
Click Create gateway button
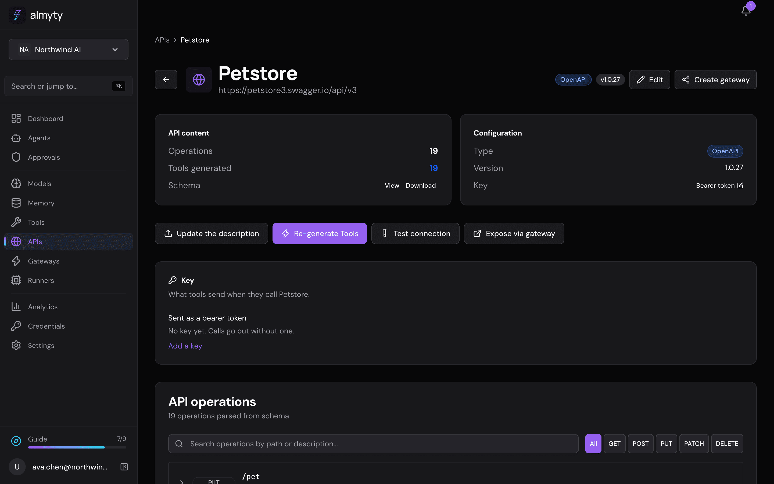[x=715, y=79]
